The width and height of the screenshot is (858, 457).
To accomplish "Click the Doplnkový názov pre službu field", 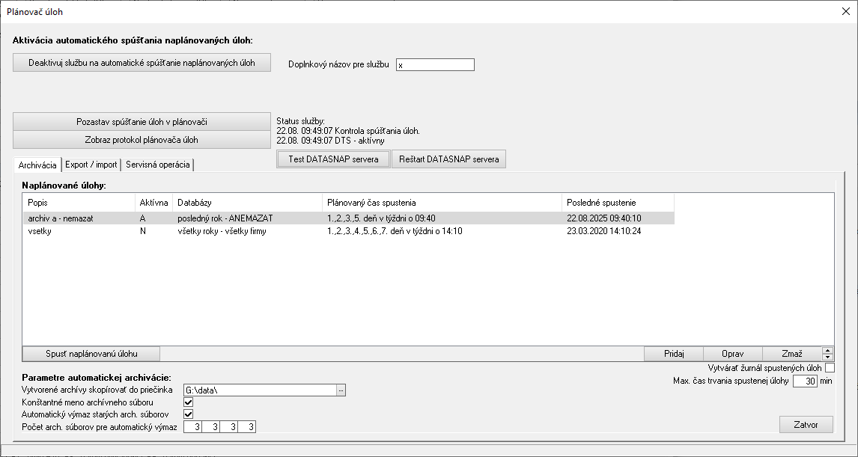I will (x=435, y=65).
